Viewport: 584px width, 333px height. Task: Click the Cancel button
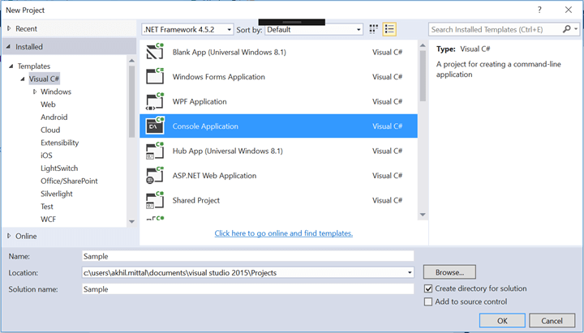point(552,320)
